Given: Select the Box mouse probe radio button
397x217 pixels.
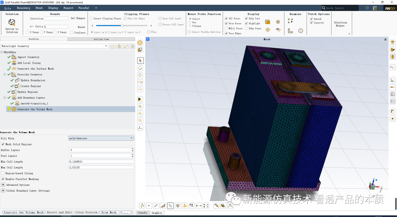Looking at the screenshot, I should tap(190, 22).
